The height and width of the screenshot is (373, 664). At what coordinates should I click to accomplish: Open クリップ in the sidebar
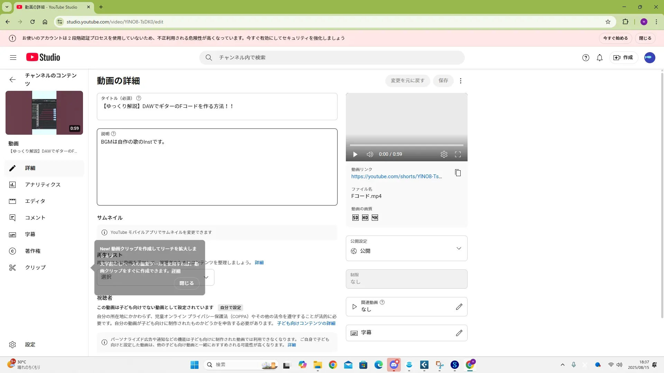pyautogui.click(x=35, y=268)
